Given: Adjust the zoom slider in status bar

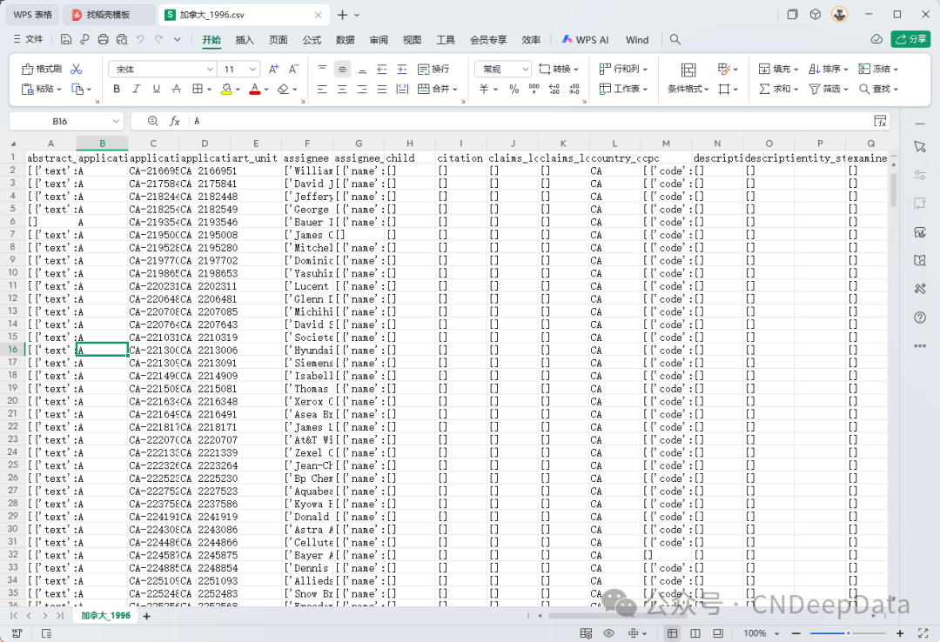Looking at the screenshot, I should tap(849, 633).
